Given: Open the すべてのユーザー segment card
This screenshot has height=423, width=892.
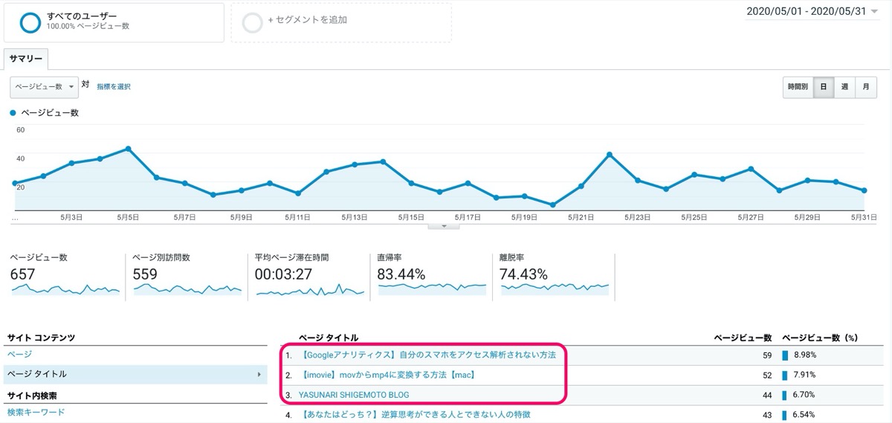Looking at the screenshot, I should tap(114, 22).
